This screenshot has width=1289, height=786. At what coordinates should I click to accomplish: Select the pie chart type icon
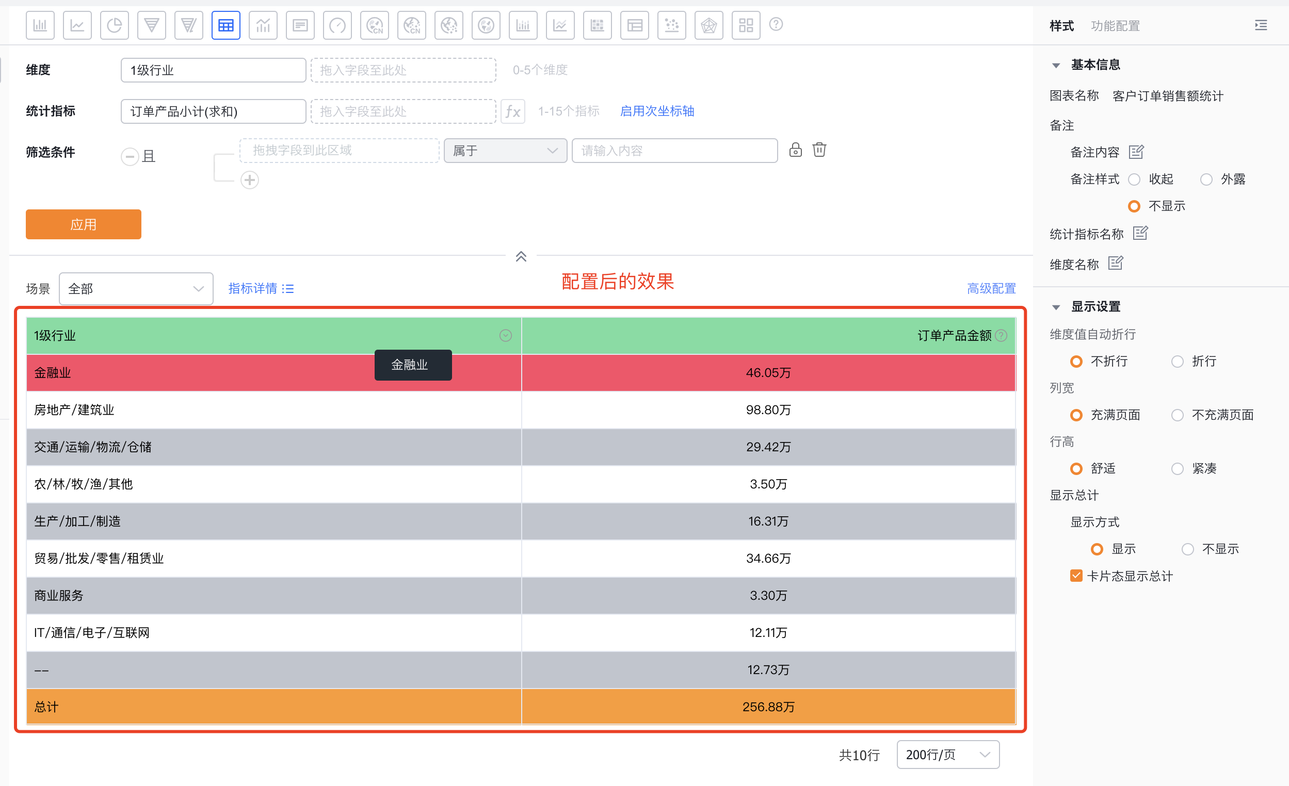click(x=114, y=25)
